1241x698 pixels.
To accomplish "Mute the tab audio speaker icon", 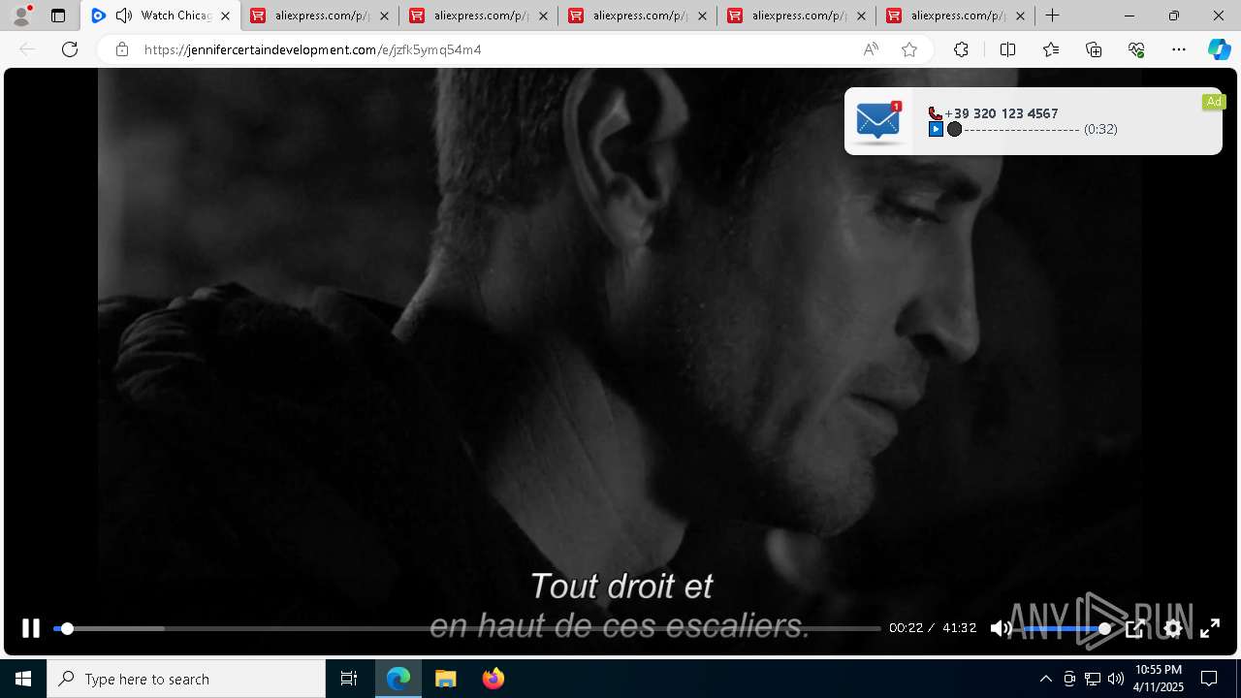I will pos(124,16).
